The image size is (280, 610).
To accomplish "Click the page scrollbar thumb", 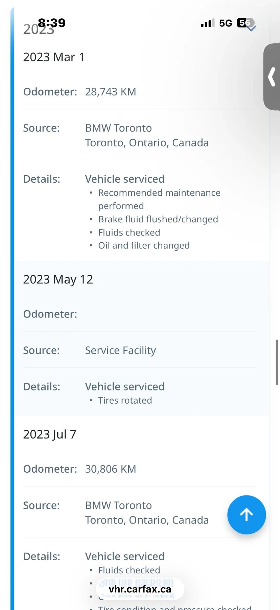I will pos(277,362).
